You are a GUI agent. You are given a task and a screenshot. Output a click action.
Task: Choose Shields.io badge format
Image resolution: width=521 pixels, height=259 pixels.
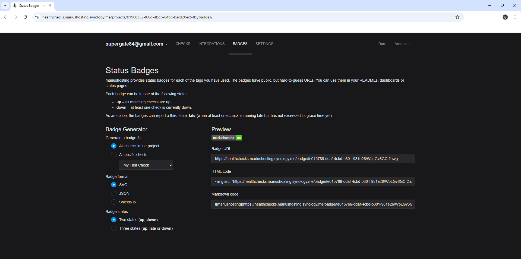click(x=114, y=202)
